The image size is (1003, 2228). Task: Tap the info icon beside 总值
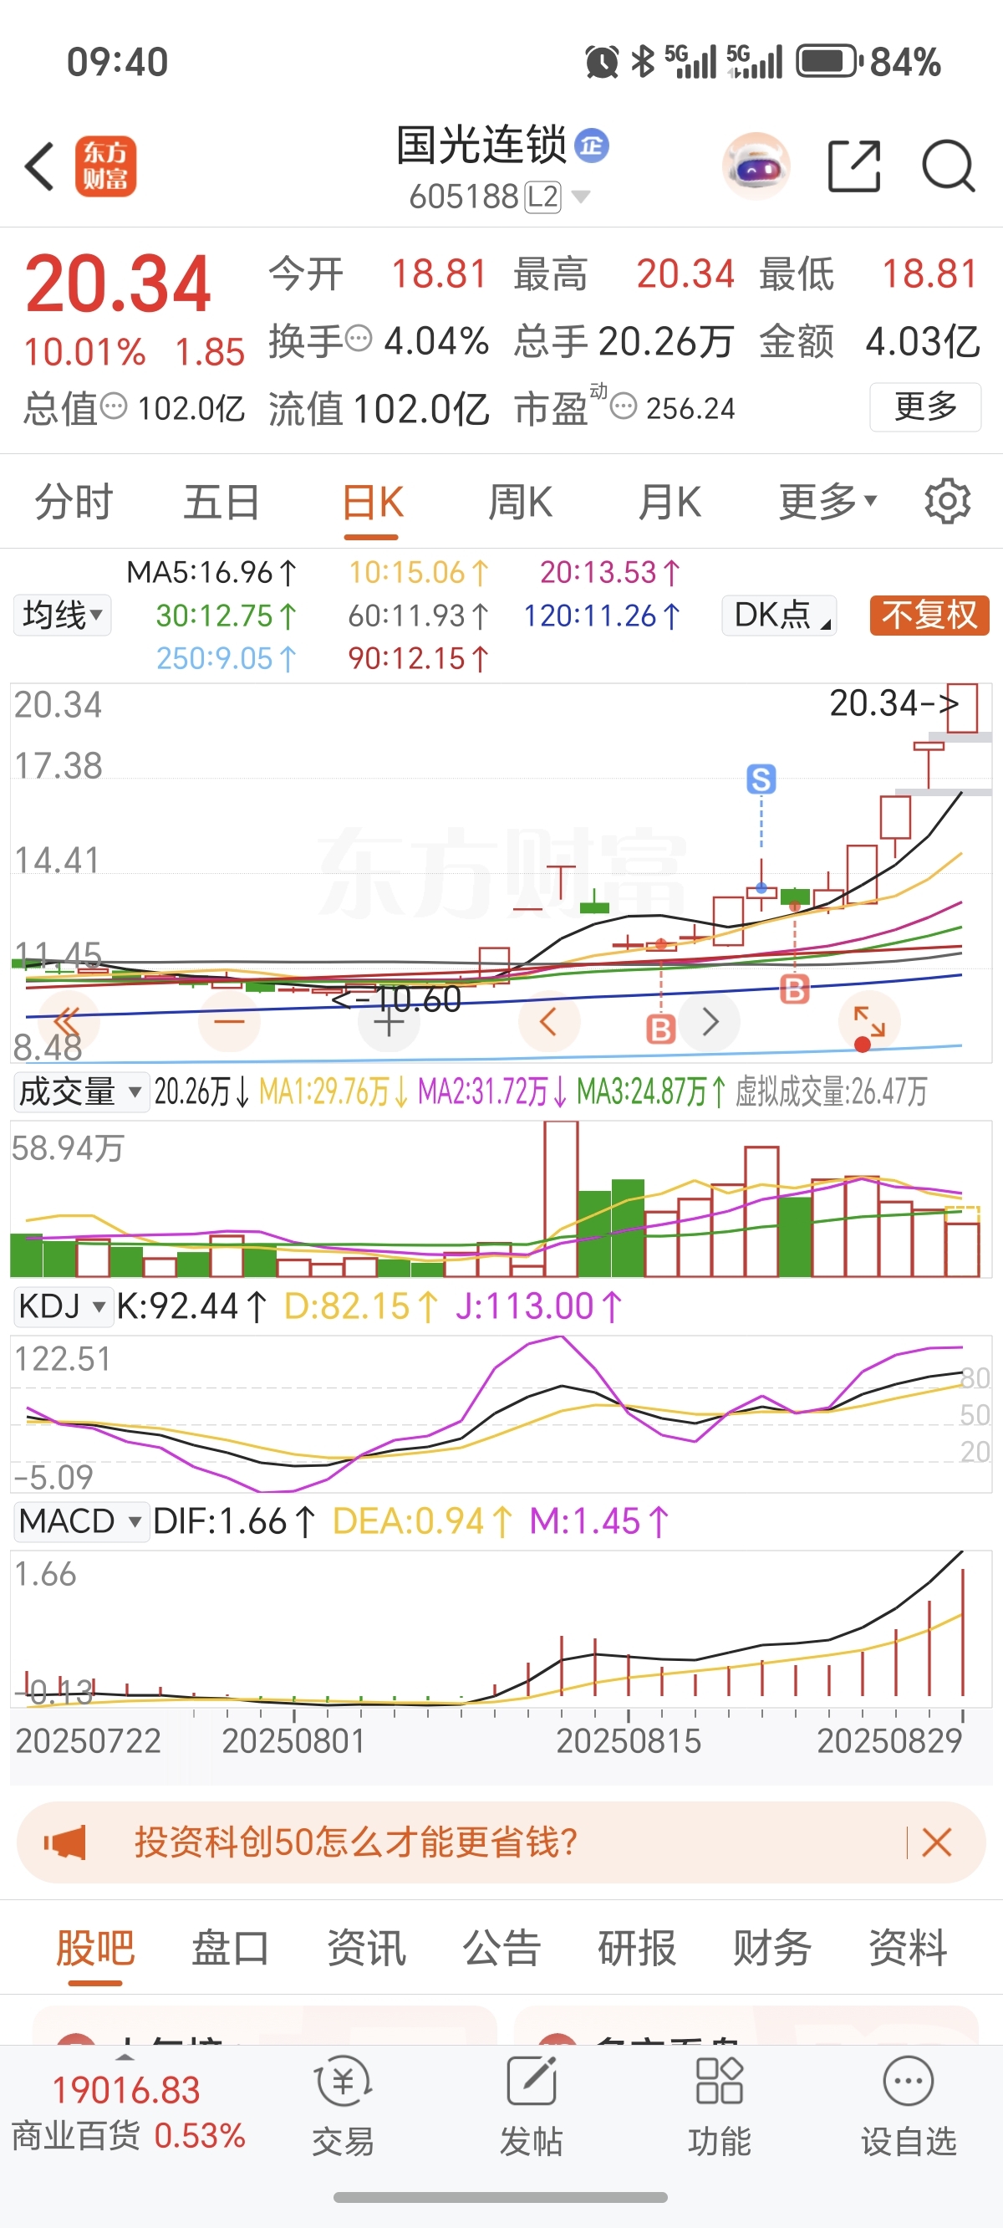coord(114,405)
